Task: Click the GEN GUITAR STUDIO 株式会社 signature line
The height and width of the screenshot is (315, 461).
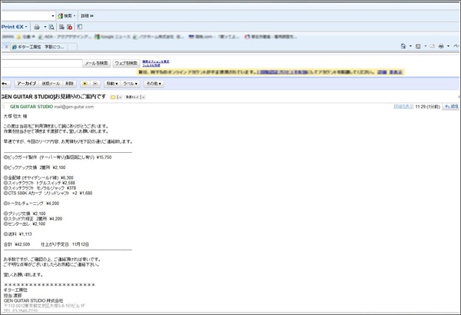Action: click(34, 300)
